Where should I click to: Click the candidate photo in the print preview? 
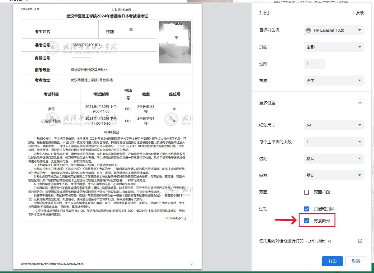(x=175, y=43)
